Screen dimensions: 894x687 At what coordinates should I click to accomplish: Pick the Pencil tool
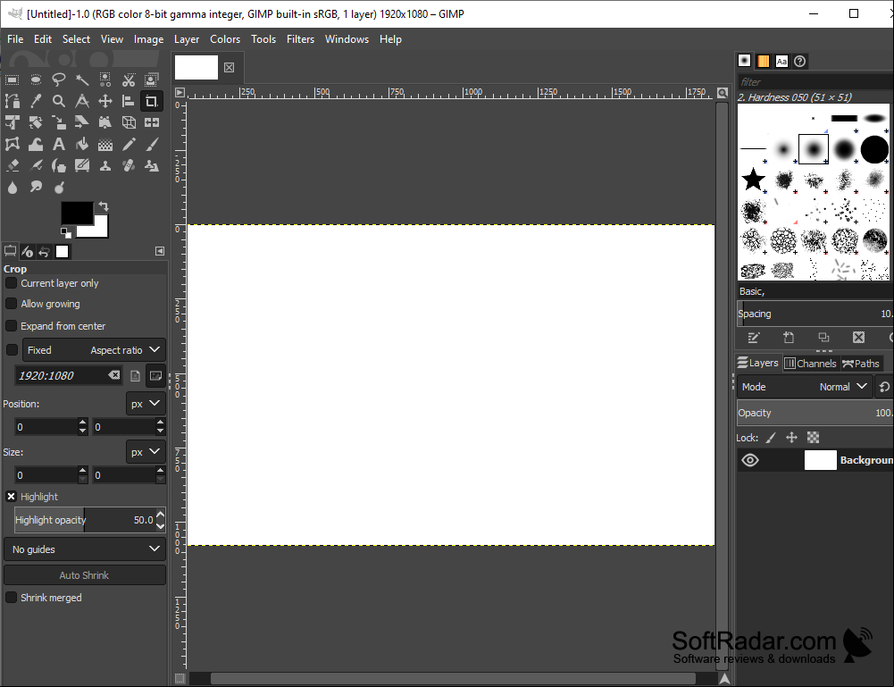point(129,144)
